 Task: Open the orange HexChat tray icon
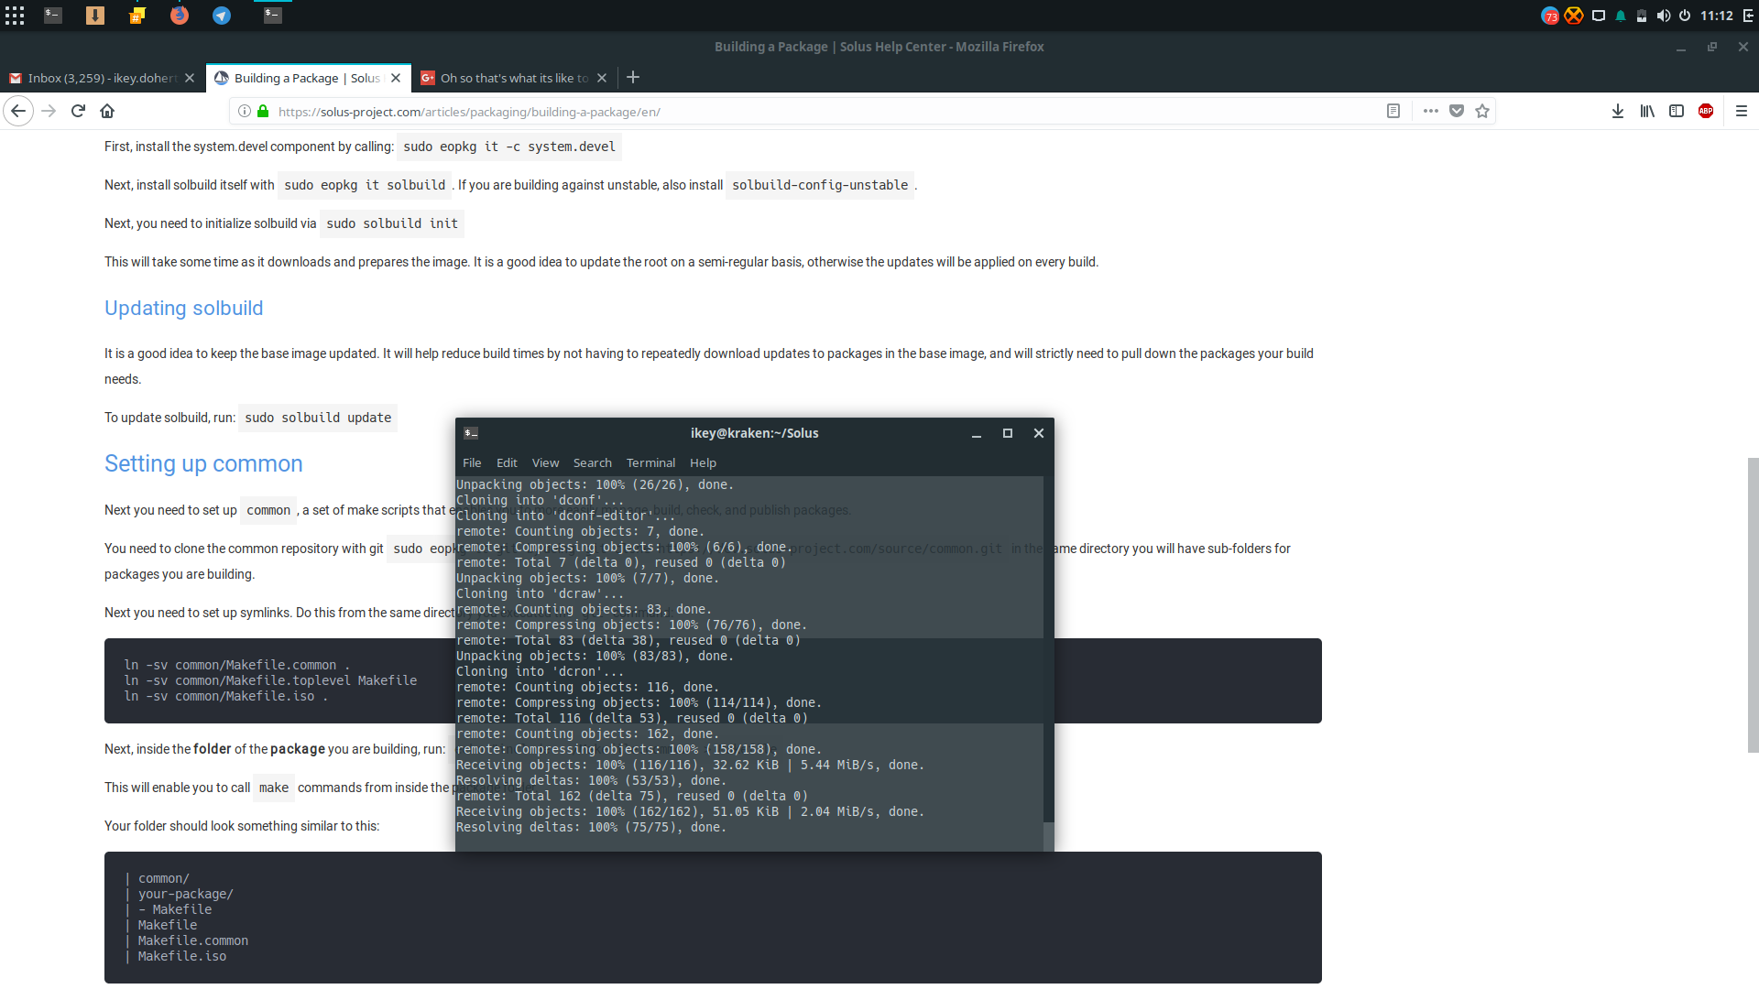pyautogui.click(x=1574, y=16)
